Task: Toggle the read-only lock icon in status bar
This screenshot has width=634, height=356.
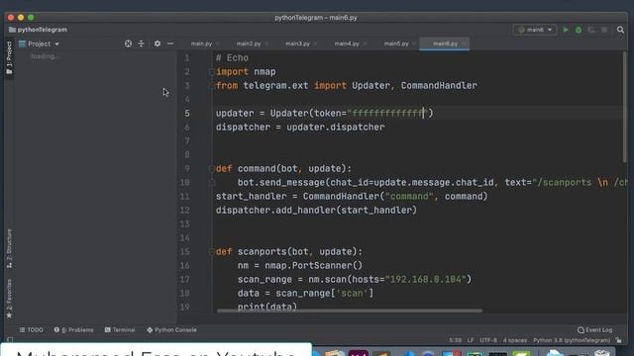Action: click(618, 340)
